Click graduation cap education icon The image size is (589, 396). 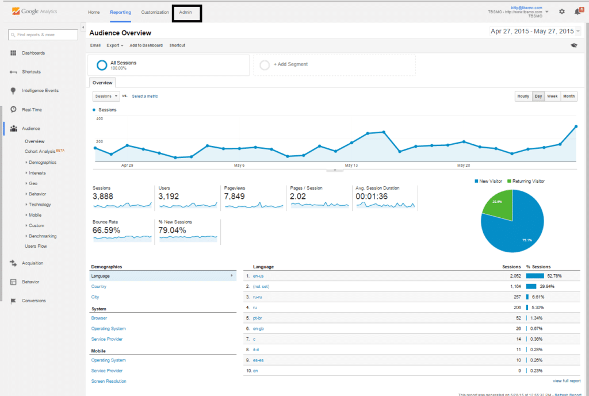(573, 45)
